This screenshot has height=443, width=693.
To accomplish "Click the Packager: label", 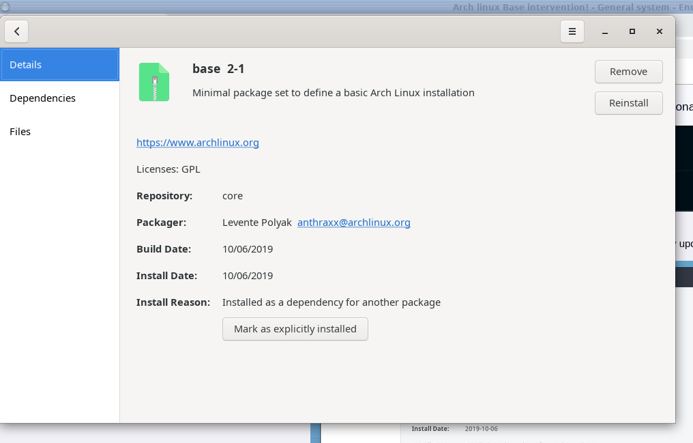I will [162, 223].
